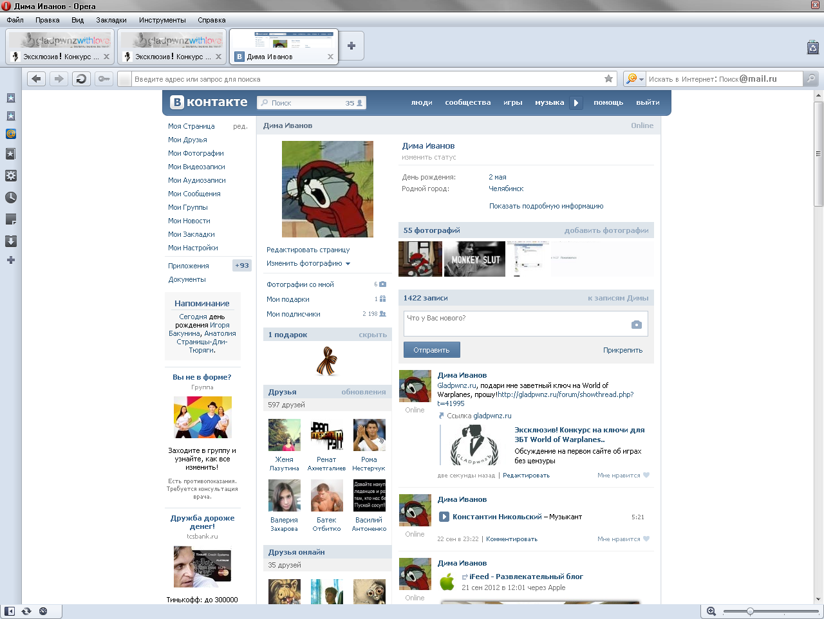Viewport: 824px width, 619px height.
Task: Open the closed tabs trash icon
Action: pos(812,47)
